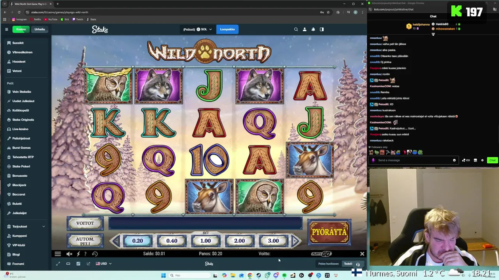Open a new Chrome tab with plus
This screenshot has width=499, height=280.
pyautogui.click(x=57, y=4)
